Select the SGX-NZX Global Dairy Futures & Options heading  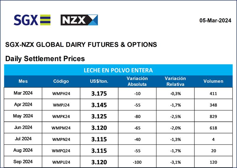(x=81, y=45)
